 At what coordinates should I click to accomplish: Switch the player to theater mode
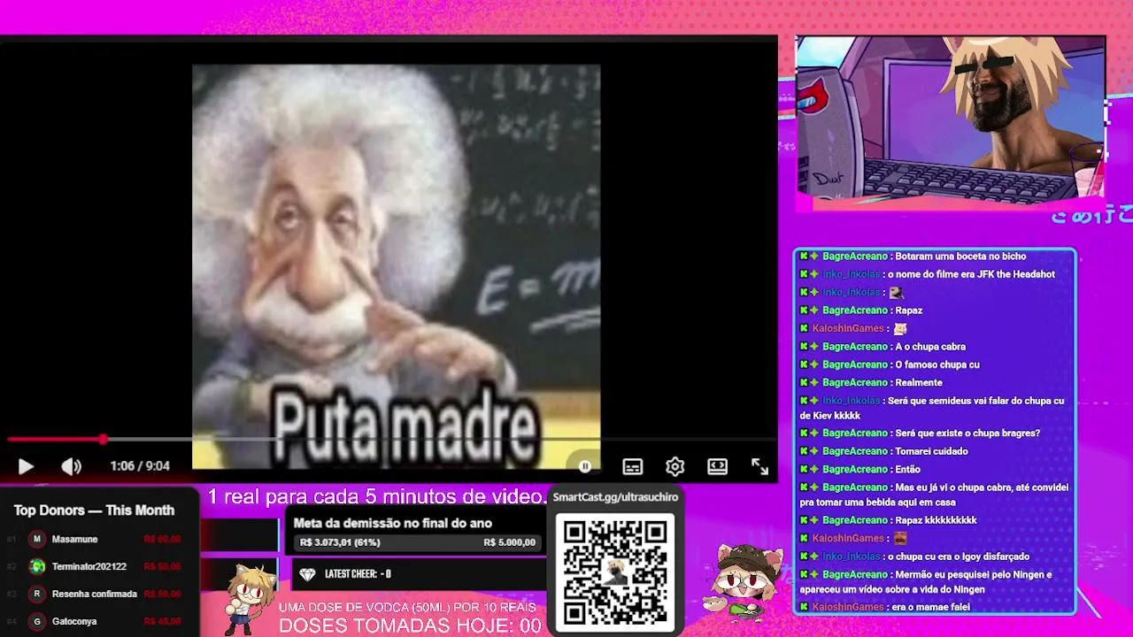(718, 466)
